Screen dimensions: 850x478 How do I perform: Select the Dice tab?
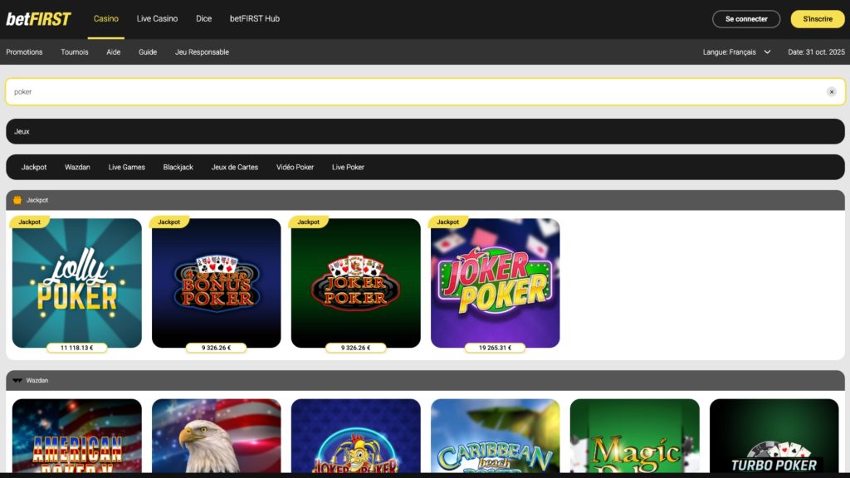pos(203,18)
